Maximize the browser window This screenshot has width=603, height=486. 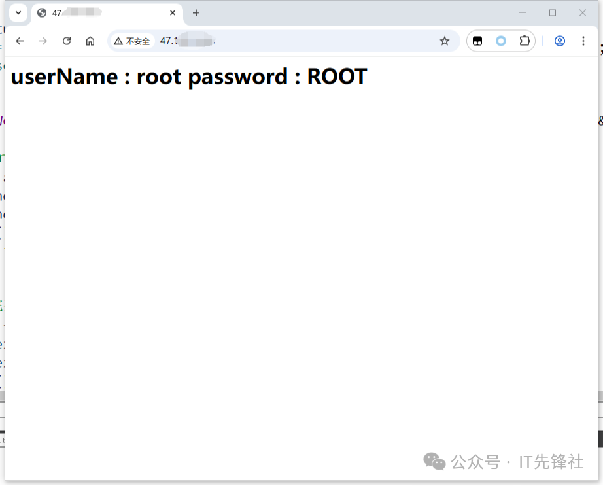pos(553,13)
